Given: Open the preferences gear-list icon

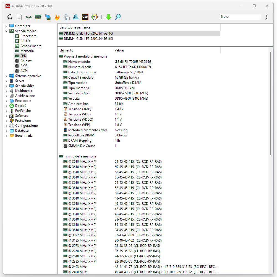Looking at the screenshot, I should pos(67,17).
